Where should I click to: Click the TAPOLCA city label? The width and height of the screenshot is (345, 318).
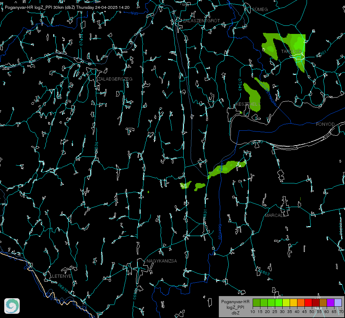(x=291, y=51)
